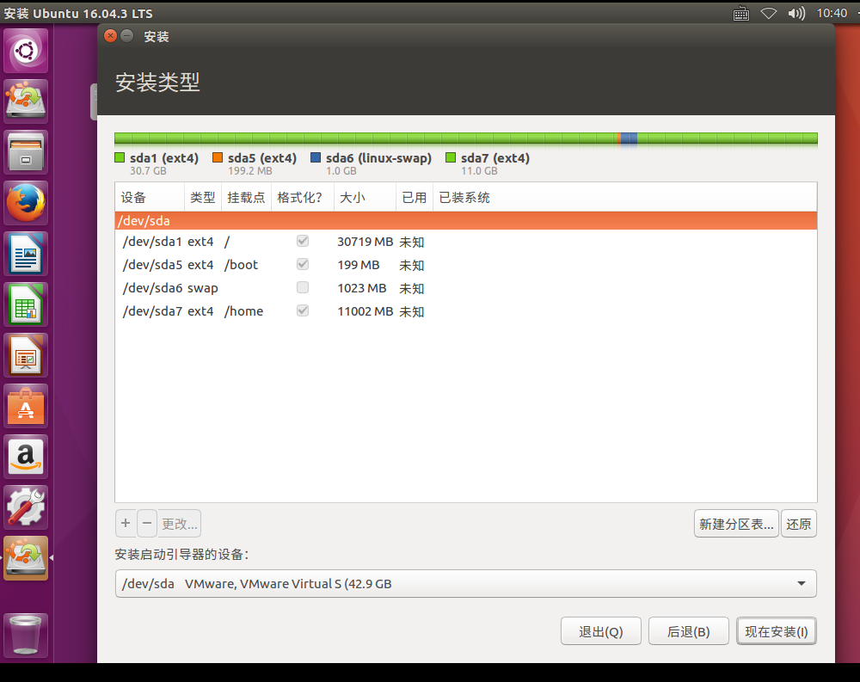Click 后退(B) back button
The width and height of the screenshot is (860, 682).
[688, 631]
